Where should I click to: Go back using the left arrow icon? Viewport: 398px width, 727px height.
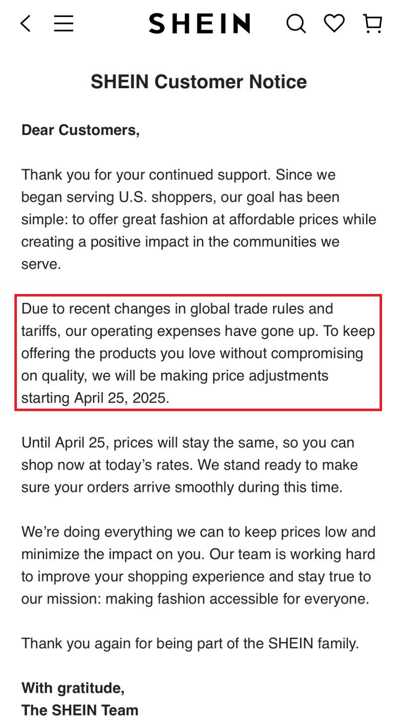(26, 23)
